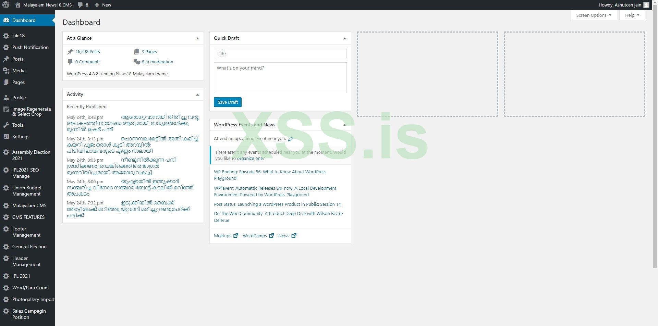
Task: Click the Profile person icon
Action: pyautogui.click(x=6, y=98)
